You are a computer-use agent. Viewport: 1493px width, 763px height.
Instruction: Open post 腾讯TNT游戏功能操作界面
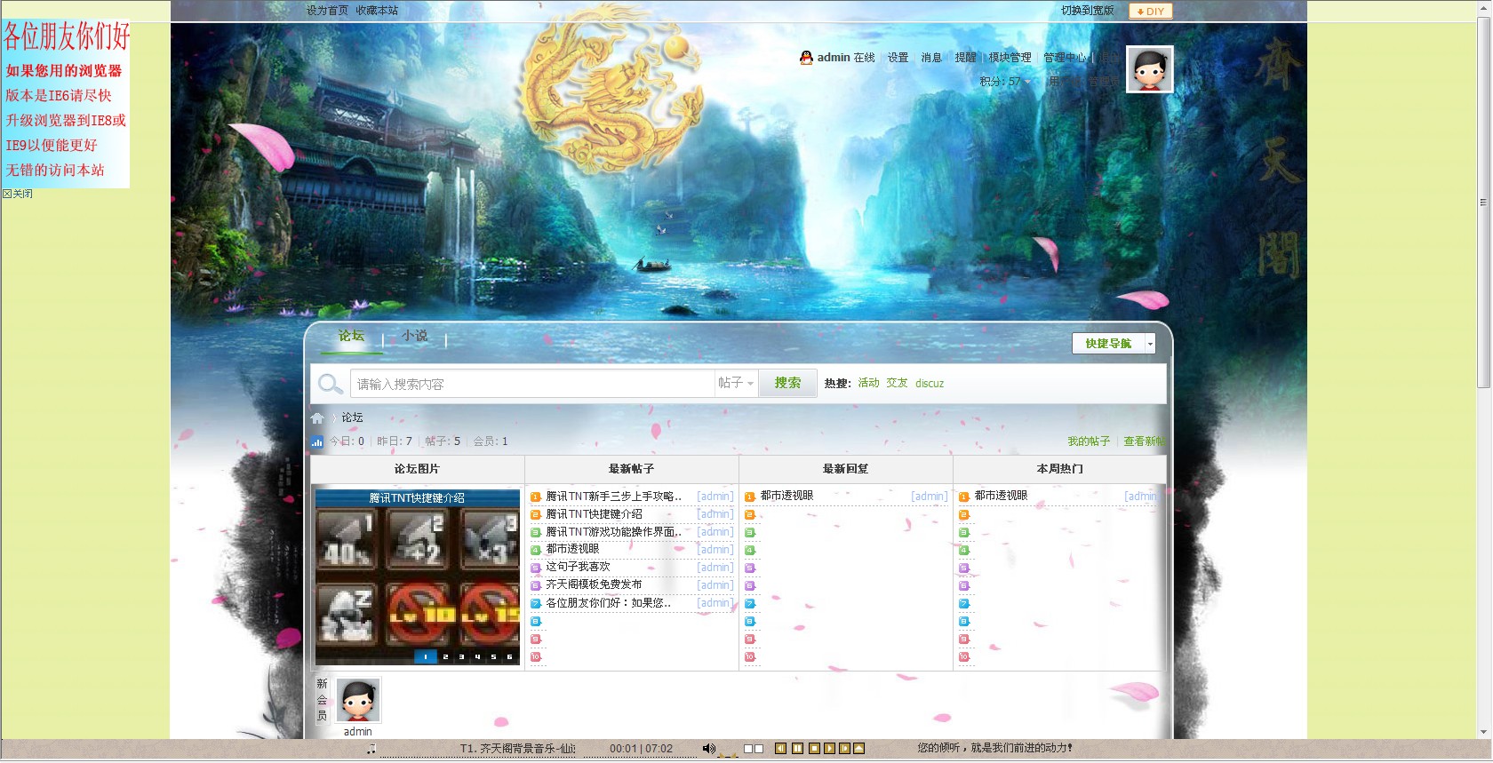pyautogui.click(x=613, y=532)
